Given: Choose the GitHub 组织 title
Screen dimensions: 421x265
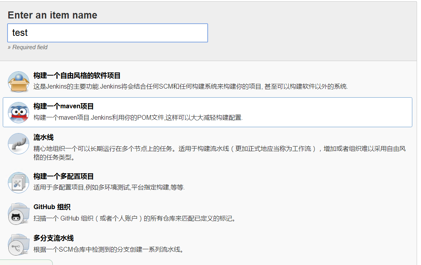Looking at the screenshot, I should (52, 207).
